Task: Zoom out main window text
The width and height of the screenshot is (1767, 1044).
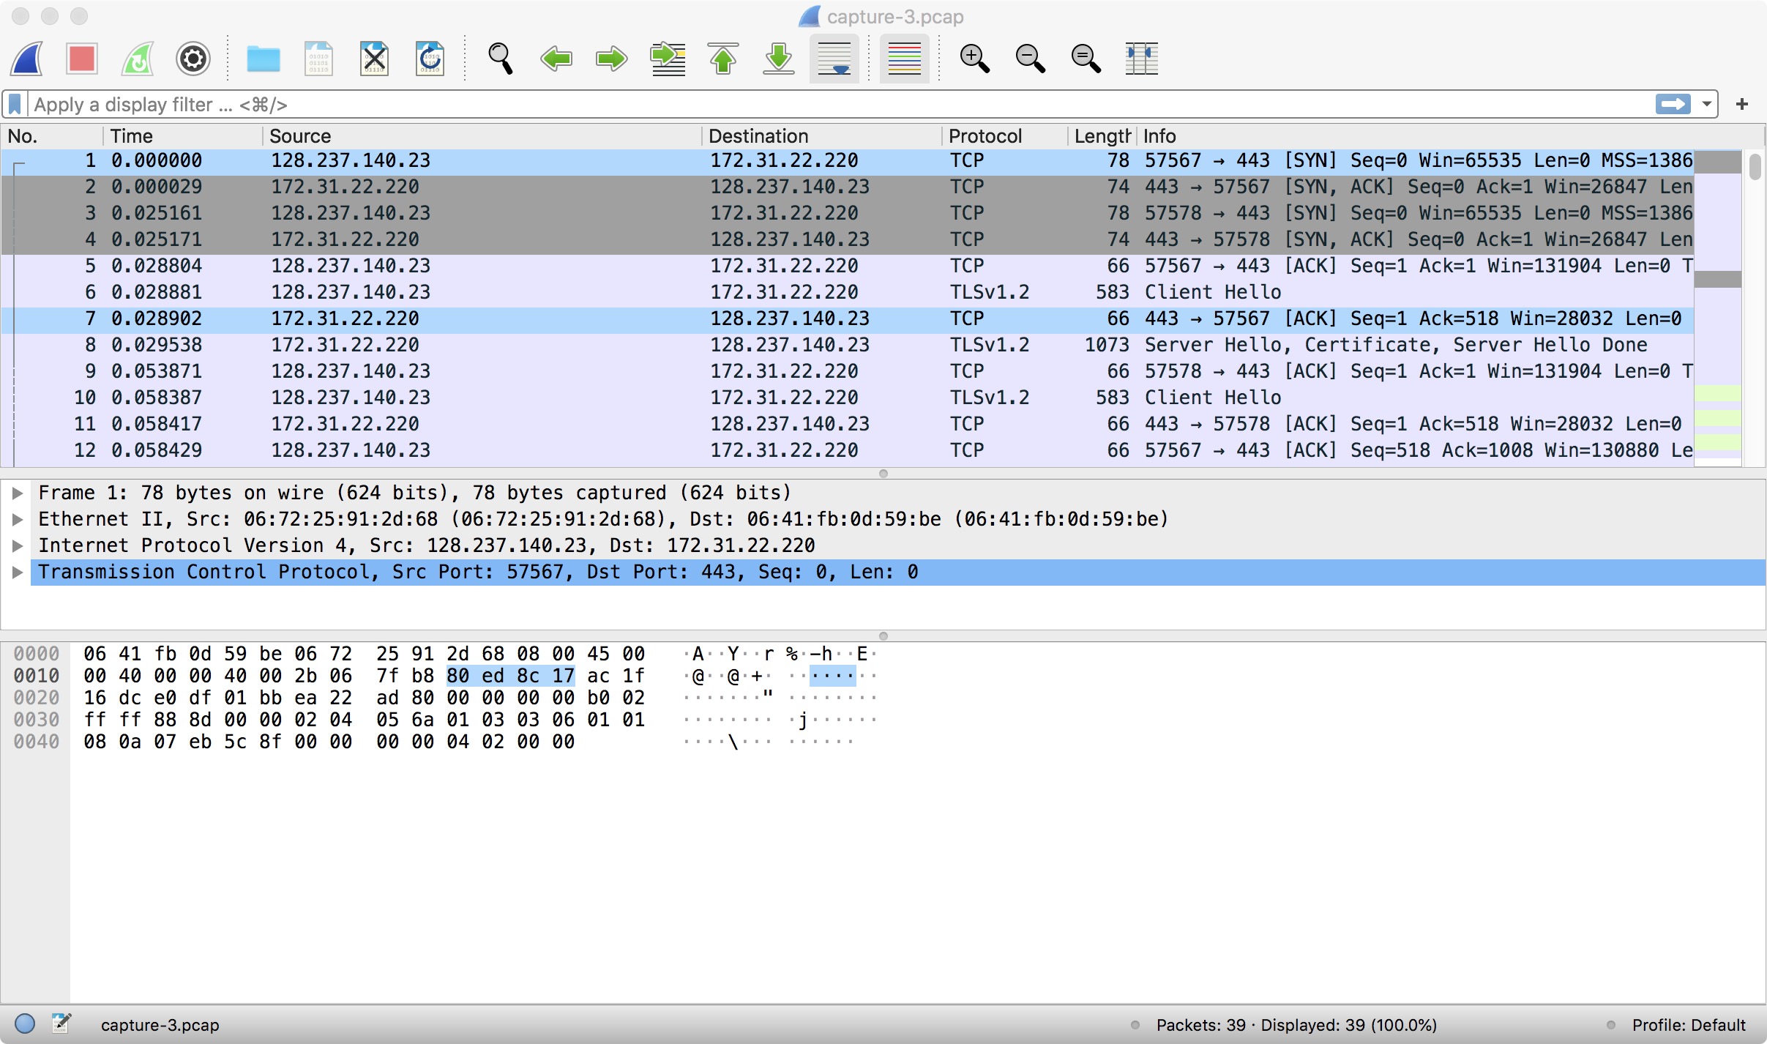Action: 1031,59
